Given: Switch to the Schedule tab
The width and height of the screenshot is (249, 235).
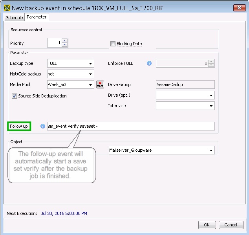Looking at the screenshot, I should 14,18.
